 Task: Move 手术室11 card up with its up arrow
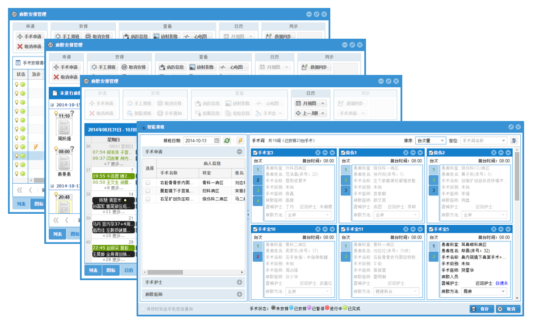point(413,229)
